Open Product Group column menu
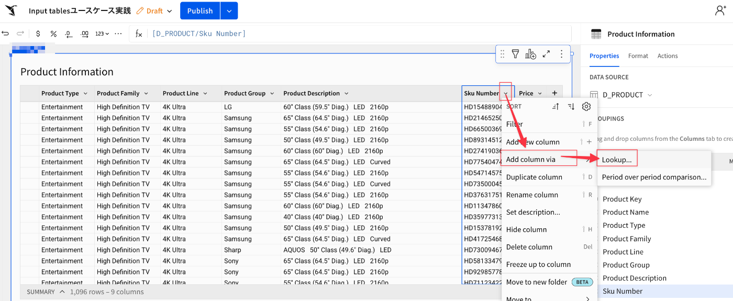 coord(272,94)
